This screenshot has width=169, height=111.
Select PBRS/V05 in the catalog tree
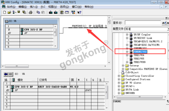[139, 59]
